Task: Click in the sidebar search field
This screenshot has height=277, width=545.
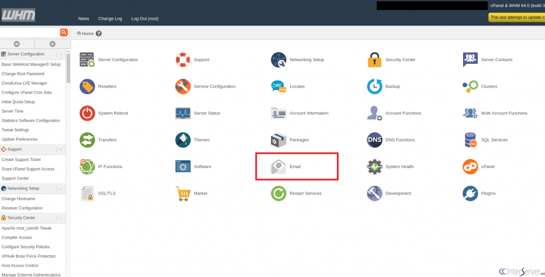Action: coord(30,32)
